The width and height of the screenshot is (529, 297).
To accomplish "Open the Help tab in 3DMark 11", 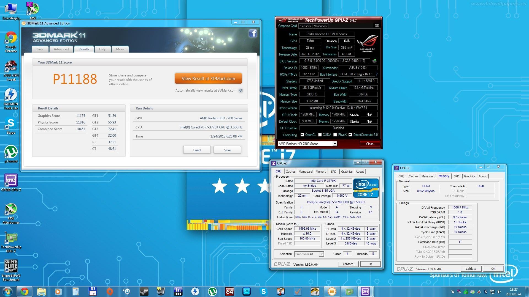I will 102,49.
